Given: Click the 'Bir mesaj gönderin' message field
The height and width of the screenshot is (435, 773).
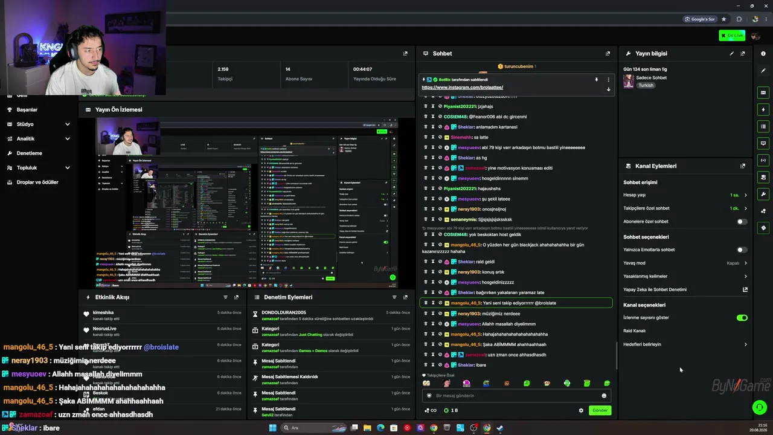Looking at the screenshot, I should tap(516, 396).
